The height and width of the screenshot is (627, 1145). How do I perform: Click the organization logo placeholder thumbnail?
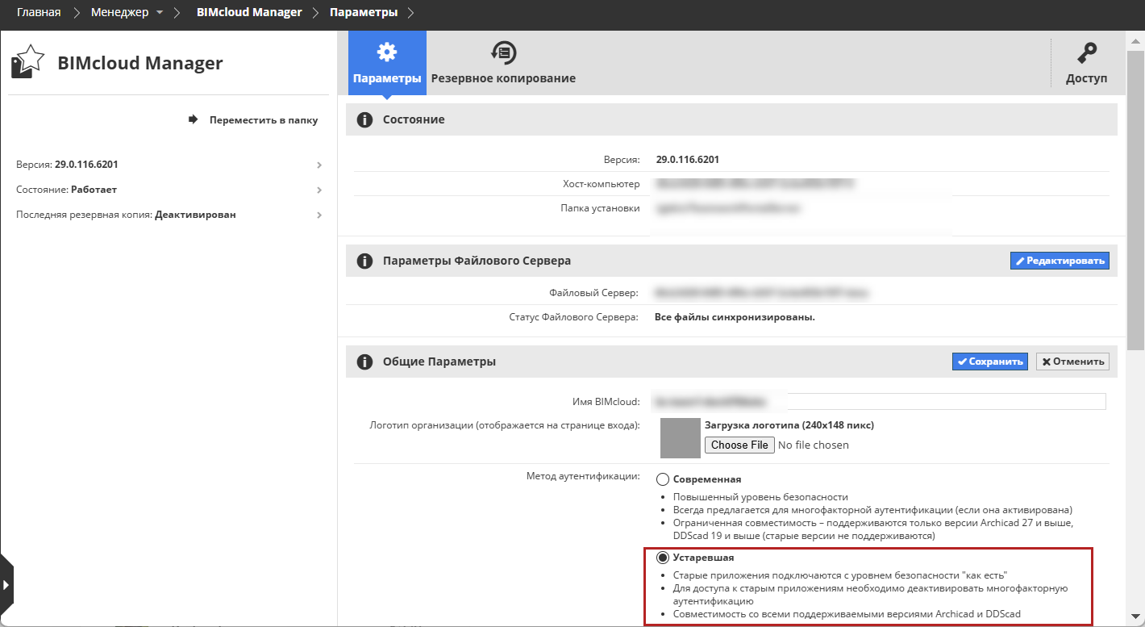pyautogui.click(x=680, y=438)
